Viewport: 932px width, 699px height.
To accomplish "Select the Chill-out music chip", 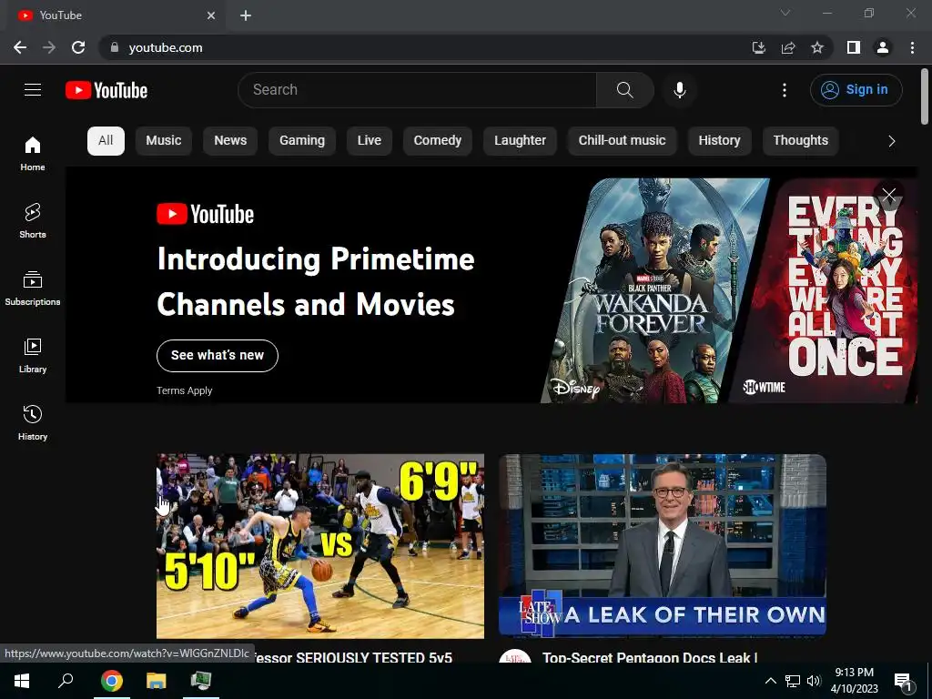I will pyautogui.click(x=622, y=141).
